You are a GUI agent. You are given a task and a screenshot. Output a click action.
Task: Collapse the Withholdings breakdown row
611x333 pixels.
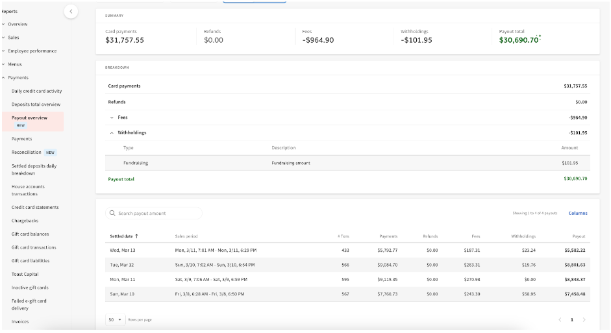click(x=112, y=132)
